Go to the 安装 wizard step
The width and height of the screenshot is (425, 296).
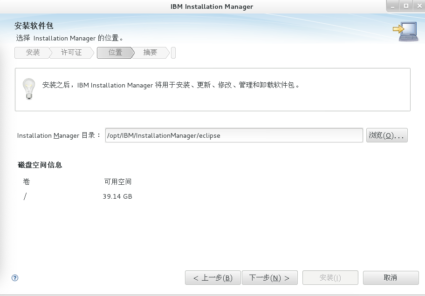(33, 53)
